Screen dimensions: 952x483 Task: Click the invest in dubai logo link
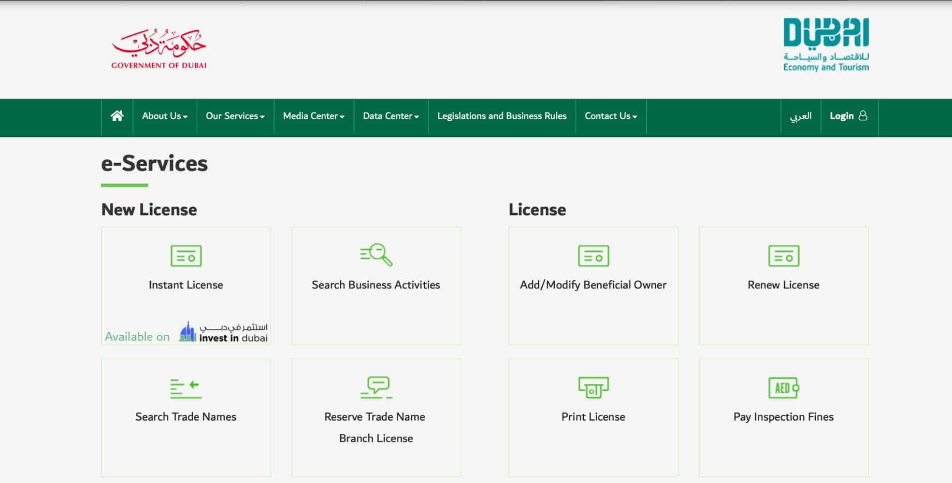tap(223, 331)
